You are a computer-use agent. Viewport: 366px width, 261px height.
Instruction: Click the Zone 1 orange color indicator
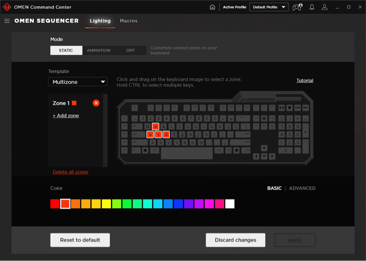[x=74, y=103]
